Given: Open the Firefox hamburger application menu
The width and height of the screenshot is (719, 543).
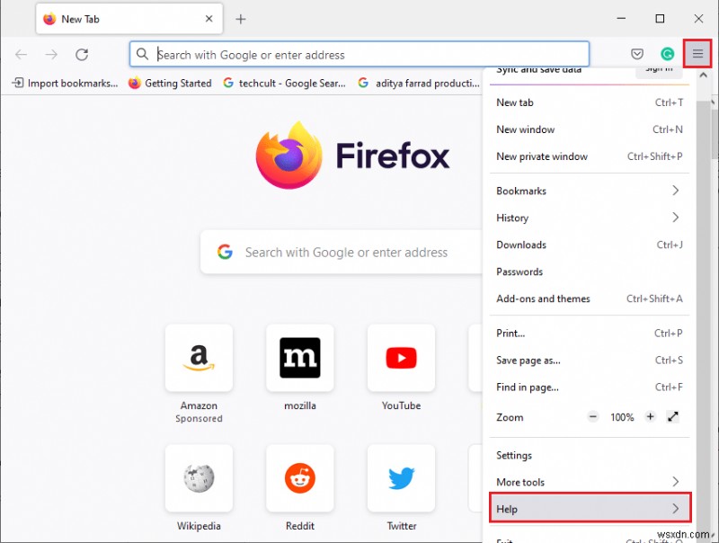Looking at the screenshot, I should pos(697,54).
